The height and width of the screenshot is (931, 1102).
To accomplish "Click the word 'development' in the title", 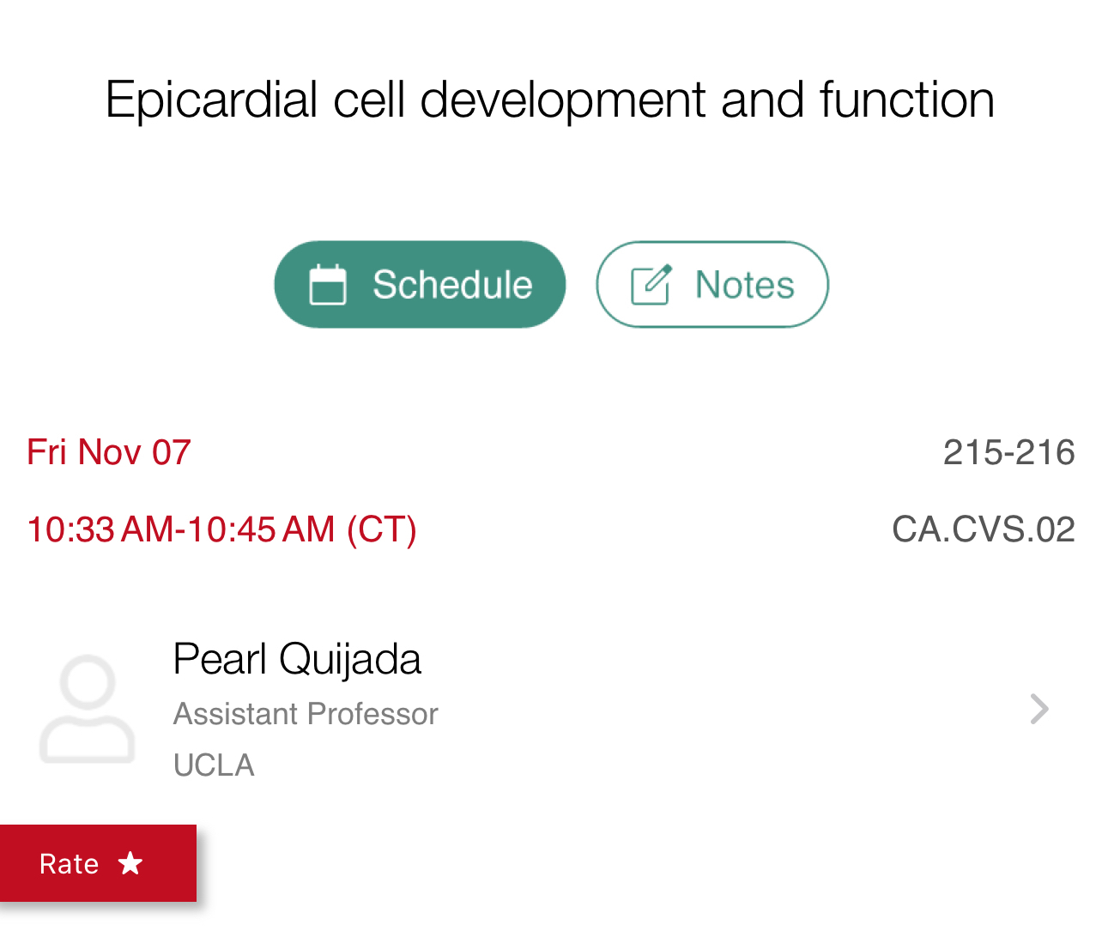I will click(564, 100).
